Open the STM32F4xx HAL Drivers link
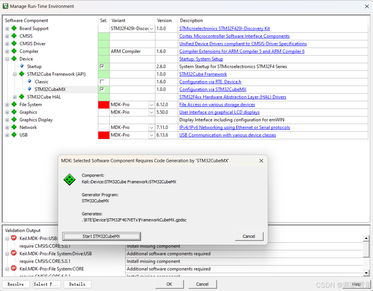The width and height of the screenshot is (373, 291). tap(233, 97)
